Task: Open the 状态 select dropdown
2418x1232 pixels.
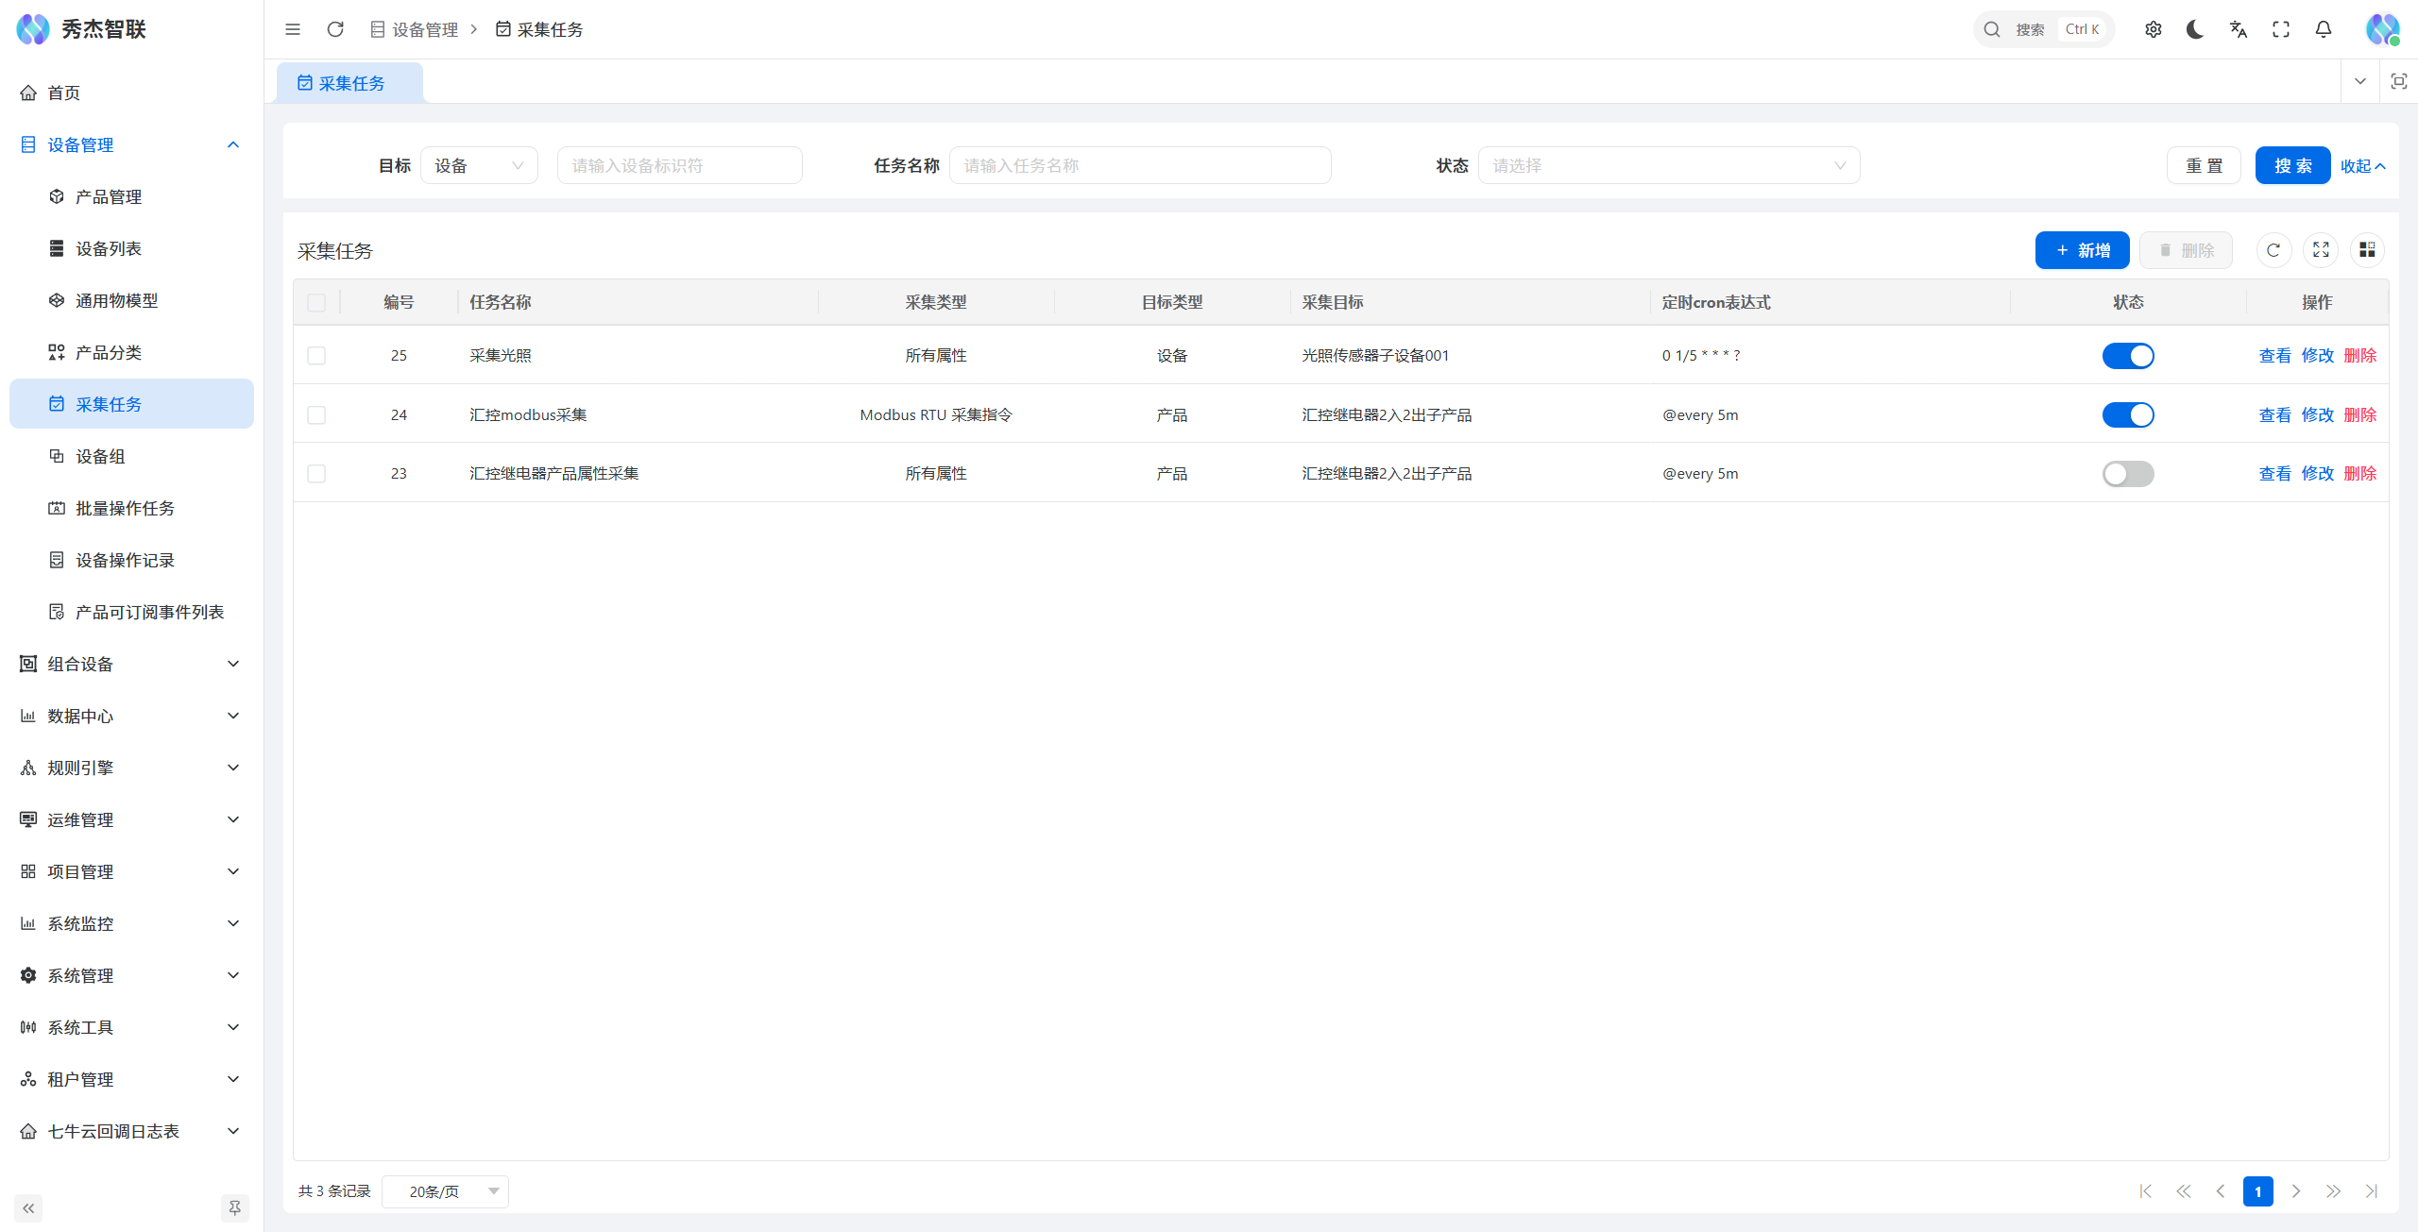Action: click(1668, 166)
